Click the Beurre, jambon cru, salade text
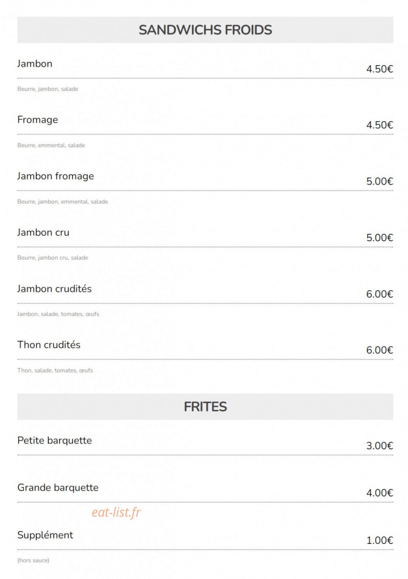408x579 pixels. 53,258
